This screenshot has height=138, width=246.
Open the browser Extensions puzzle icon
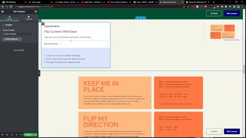pyautogui.click(x=226, y=7)
